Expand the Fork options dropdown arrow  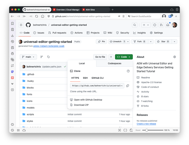pos(151,42)
